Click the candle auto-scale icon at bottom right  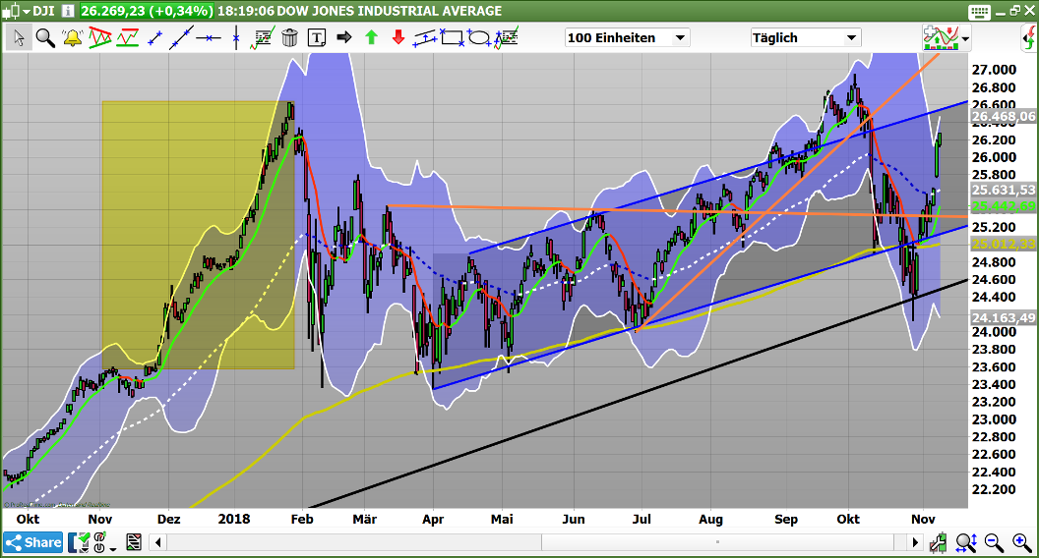(939, 543)
